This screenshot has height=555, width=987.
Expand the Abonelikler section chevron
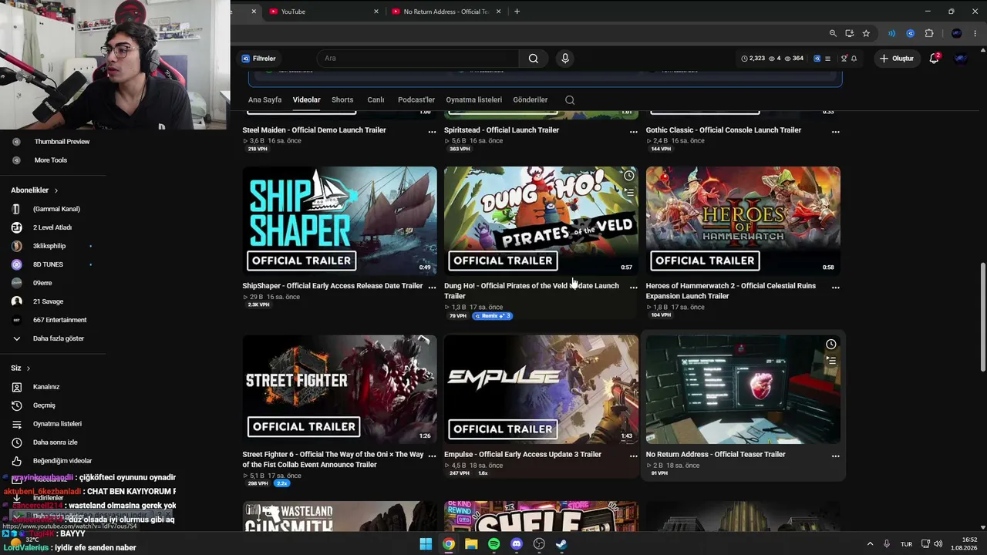(56, 190)
